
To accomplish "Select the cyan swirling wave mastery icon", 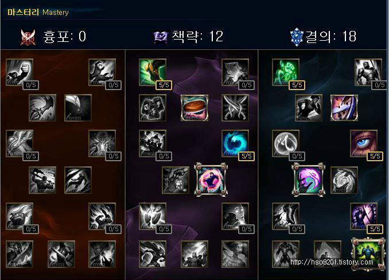I will (235, 143).
